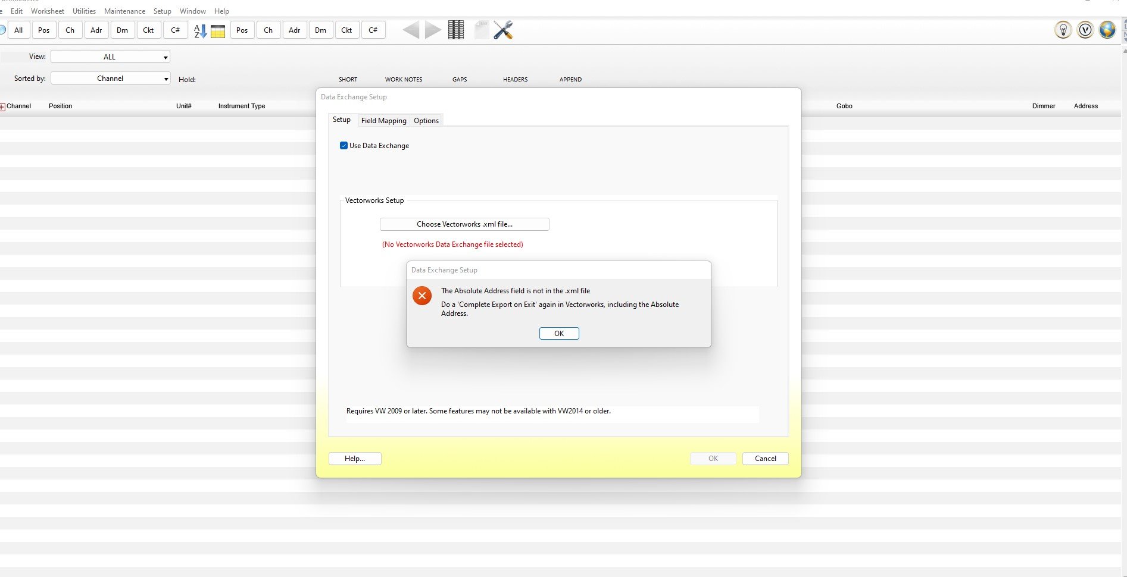Click the yellow worksheet table icon
Image resolution: width=1127 pixels, height=577 pixels.
pos(218,31)
